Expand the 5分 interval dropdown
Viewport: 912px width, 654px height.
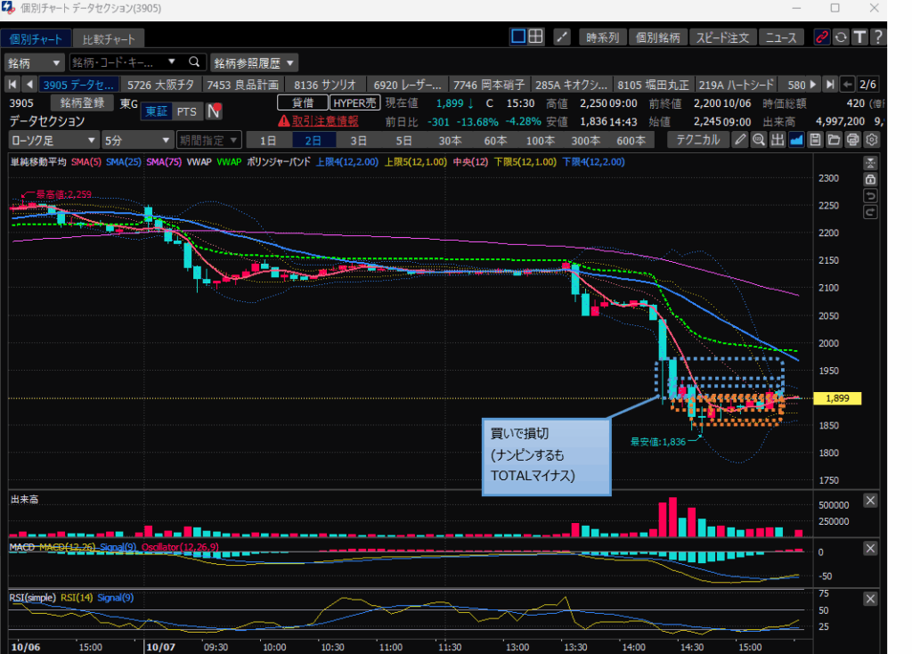click(x=137, y=140)
